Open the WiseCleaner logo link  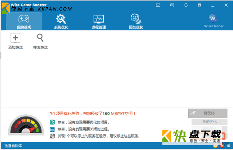[x=214, y=21]
